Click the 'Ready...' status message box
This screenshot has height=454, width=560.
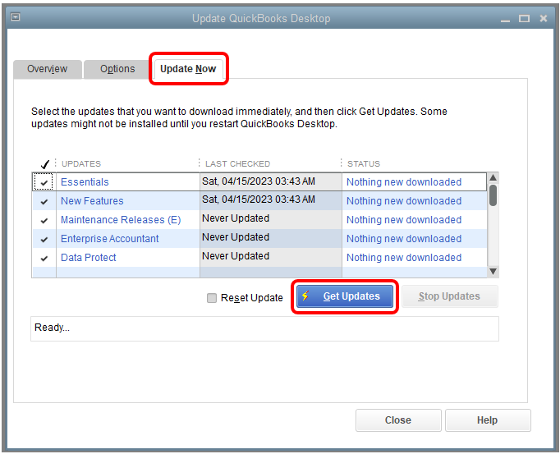(264, 329)
